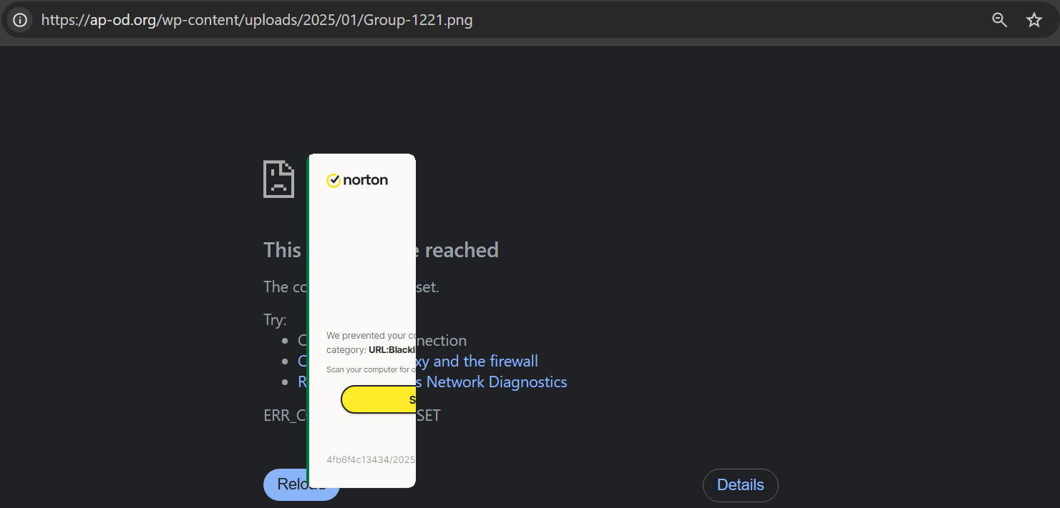The height and width of the screenshot is (508, 1060).
Task: Click the green left edge of Norton popup
Action: coord(308,322)
